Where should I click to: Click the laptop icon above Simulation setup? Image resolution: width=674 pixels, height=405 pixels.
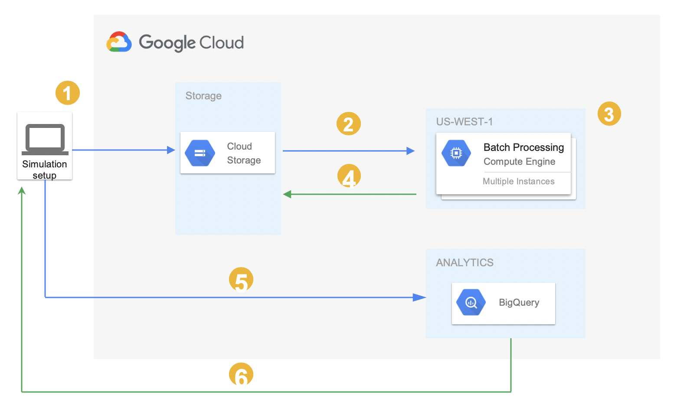click(45, 140)
